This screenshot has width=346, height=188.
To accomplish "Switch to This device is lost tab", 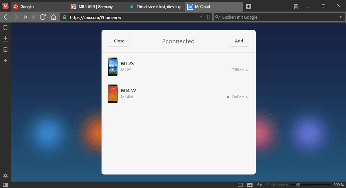I will tap(156, 7).
